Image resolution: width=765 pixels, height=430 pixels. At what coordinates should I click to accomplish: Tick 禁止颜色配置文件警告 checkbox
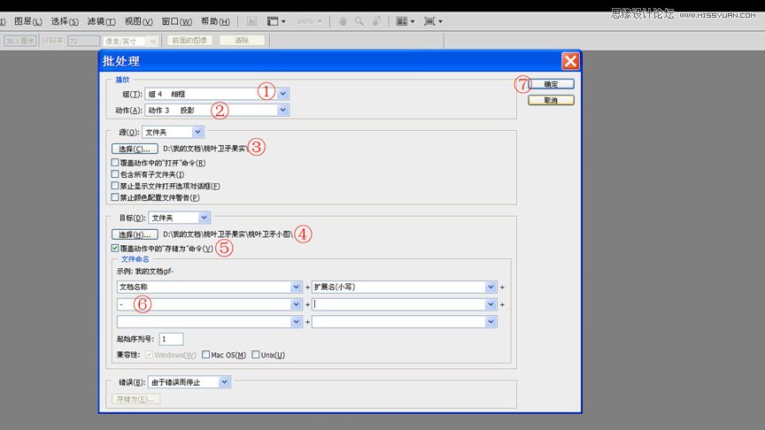[115, 197]
